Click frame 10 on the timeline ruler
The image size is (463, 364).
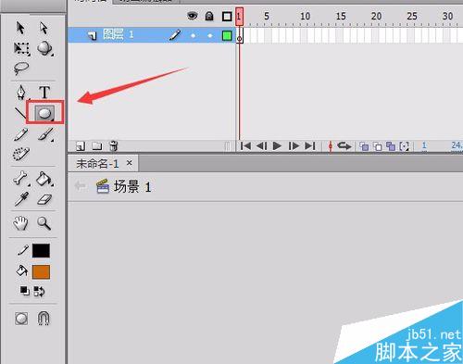(306, 16)
